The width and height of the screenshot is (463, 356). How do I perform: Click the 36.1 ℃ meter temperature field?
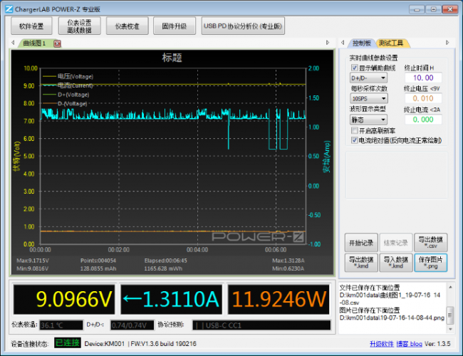[x=61, y=325]
